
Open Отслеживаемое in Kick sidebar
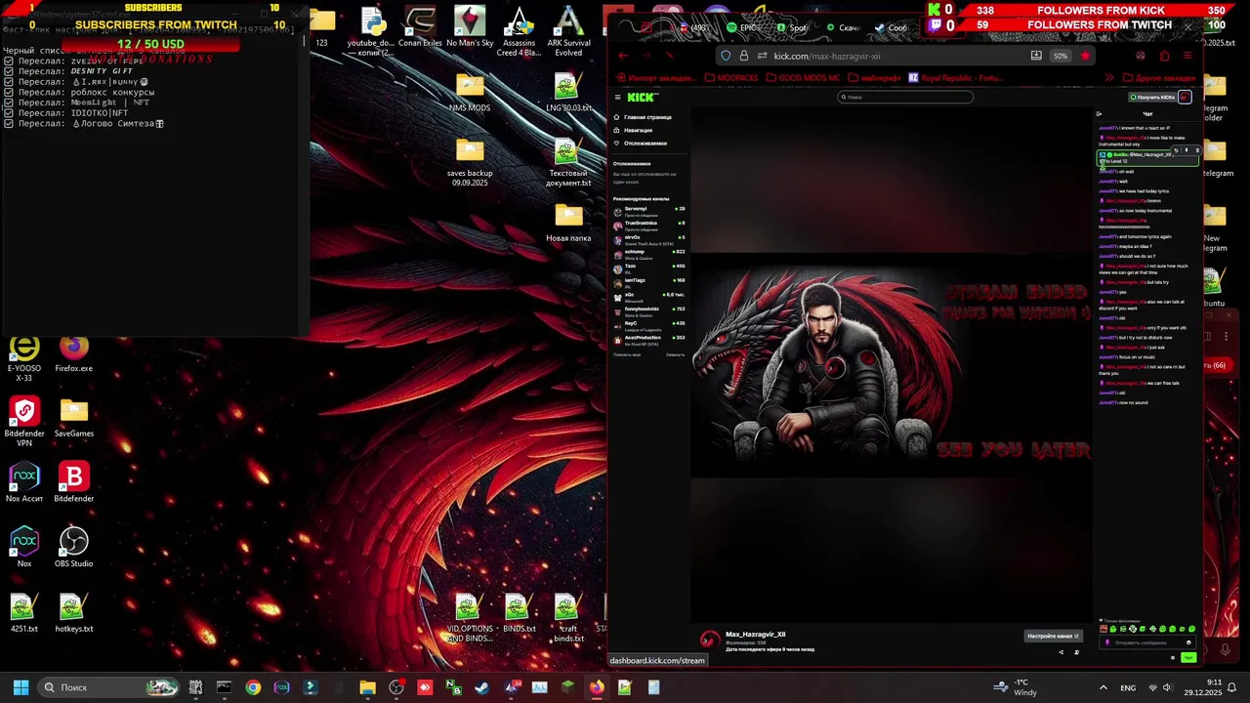tap(641, 144)
